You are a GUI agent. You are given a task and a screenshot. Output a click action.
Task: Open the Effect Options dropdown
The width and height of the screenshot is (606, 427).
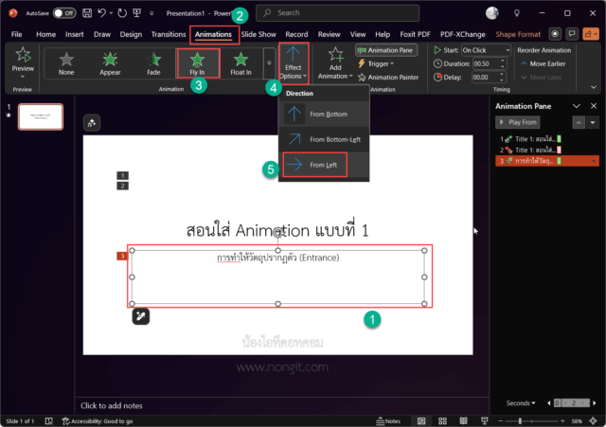[293, 63]
